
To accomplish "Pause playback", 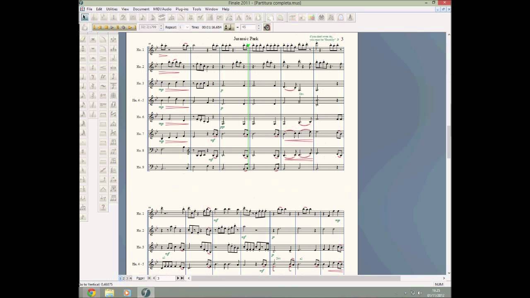I will pos(118,27).
